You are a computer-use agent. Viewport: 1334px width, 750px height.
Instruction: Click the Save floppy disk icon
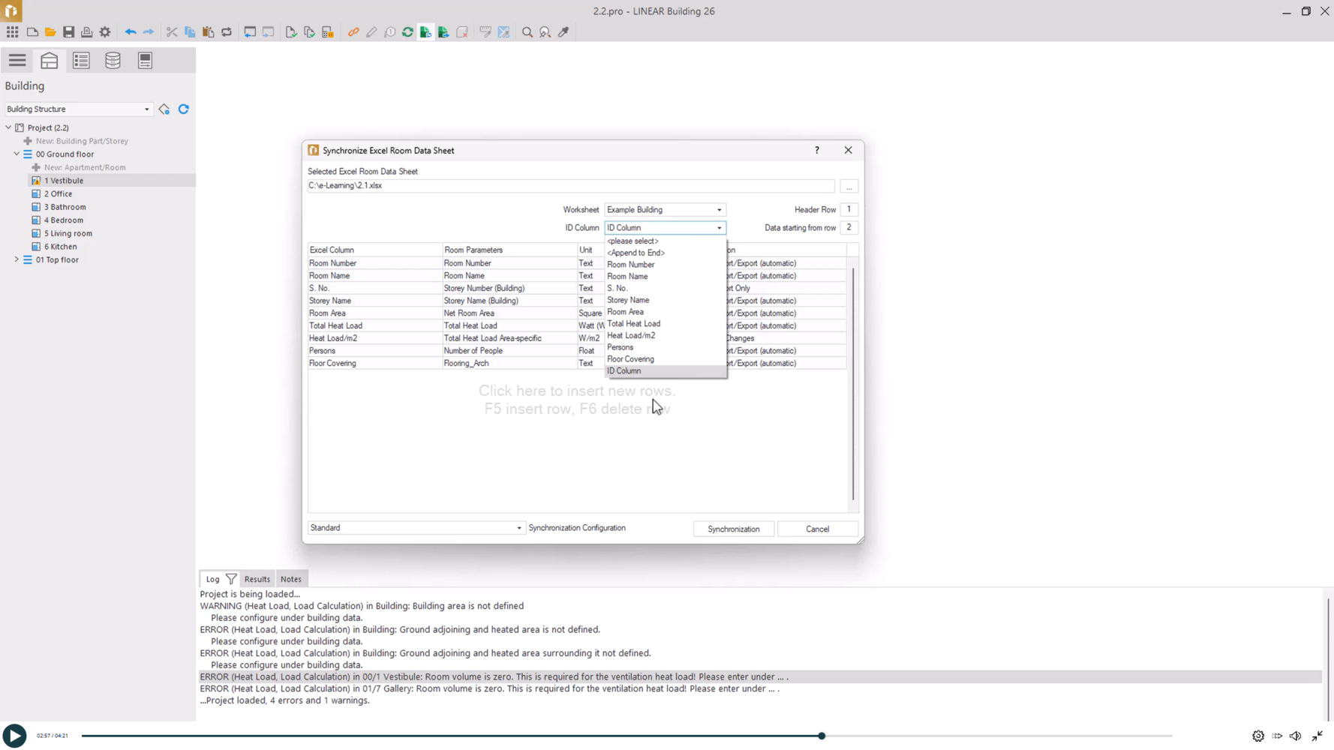pos(68,32)
